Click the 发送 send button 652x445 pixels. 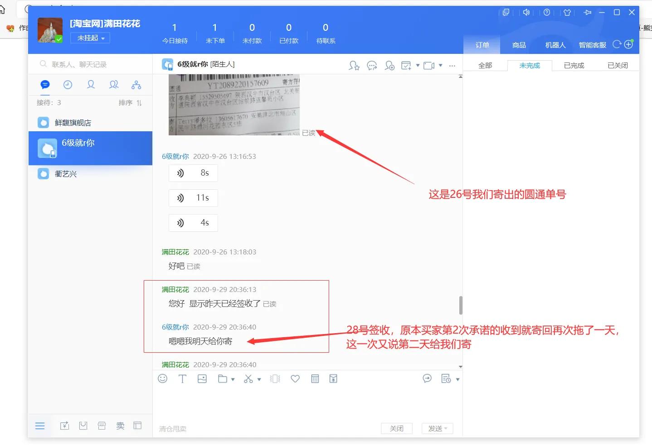pos(434,428)
